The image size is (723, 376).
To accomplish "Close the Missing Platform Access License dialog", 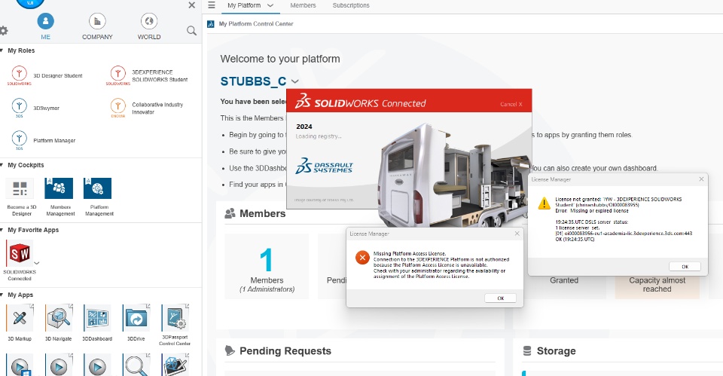I will tap(517, 234).
